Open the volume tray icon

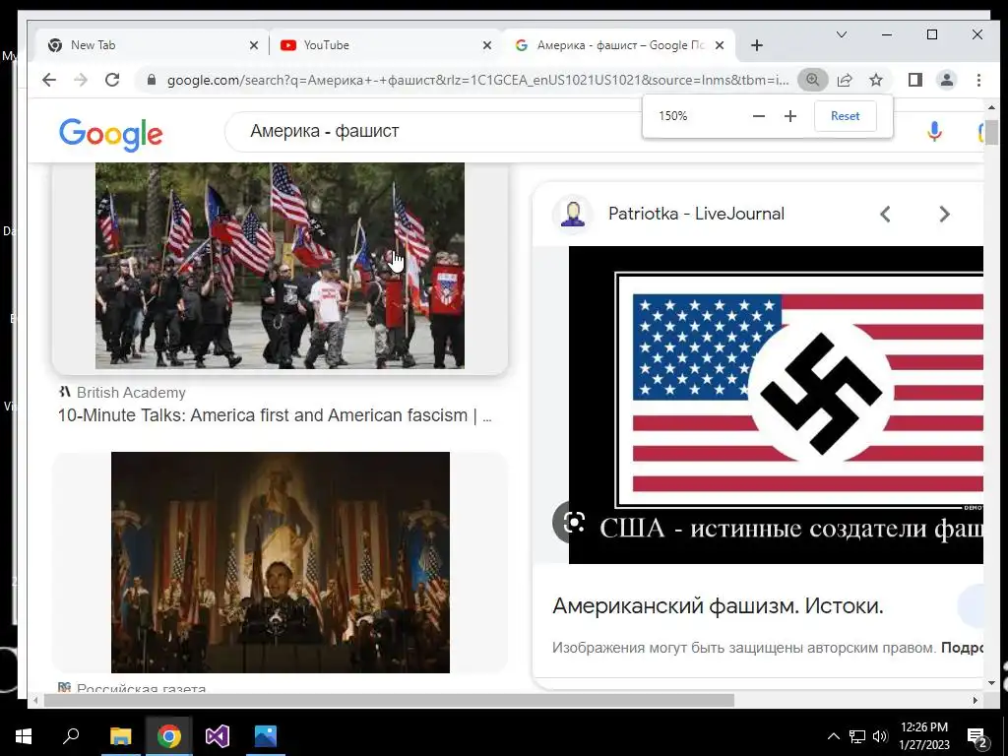880,736
